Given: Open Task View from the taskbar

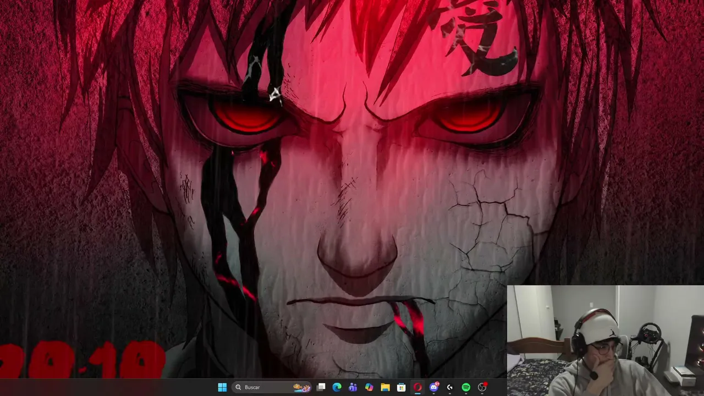Looking at the screenshot, I should (321, 387).
